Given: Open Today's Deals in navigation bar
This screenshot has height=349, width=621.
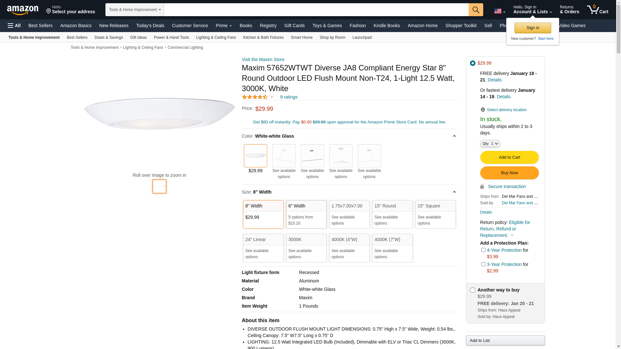Looking at the screenshot, I should click(150, 26).
